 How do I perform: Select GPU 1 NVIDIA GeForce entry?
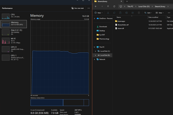(x=14, y=57)
